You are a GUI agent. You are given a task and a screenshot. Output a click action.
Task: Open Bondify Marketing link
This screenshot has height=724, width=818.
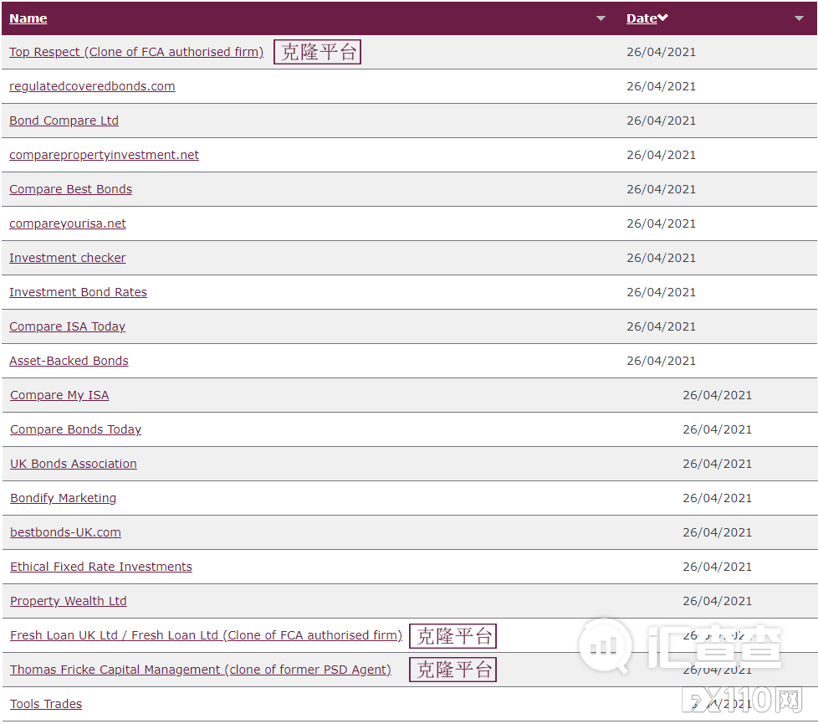click(63, 498)
